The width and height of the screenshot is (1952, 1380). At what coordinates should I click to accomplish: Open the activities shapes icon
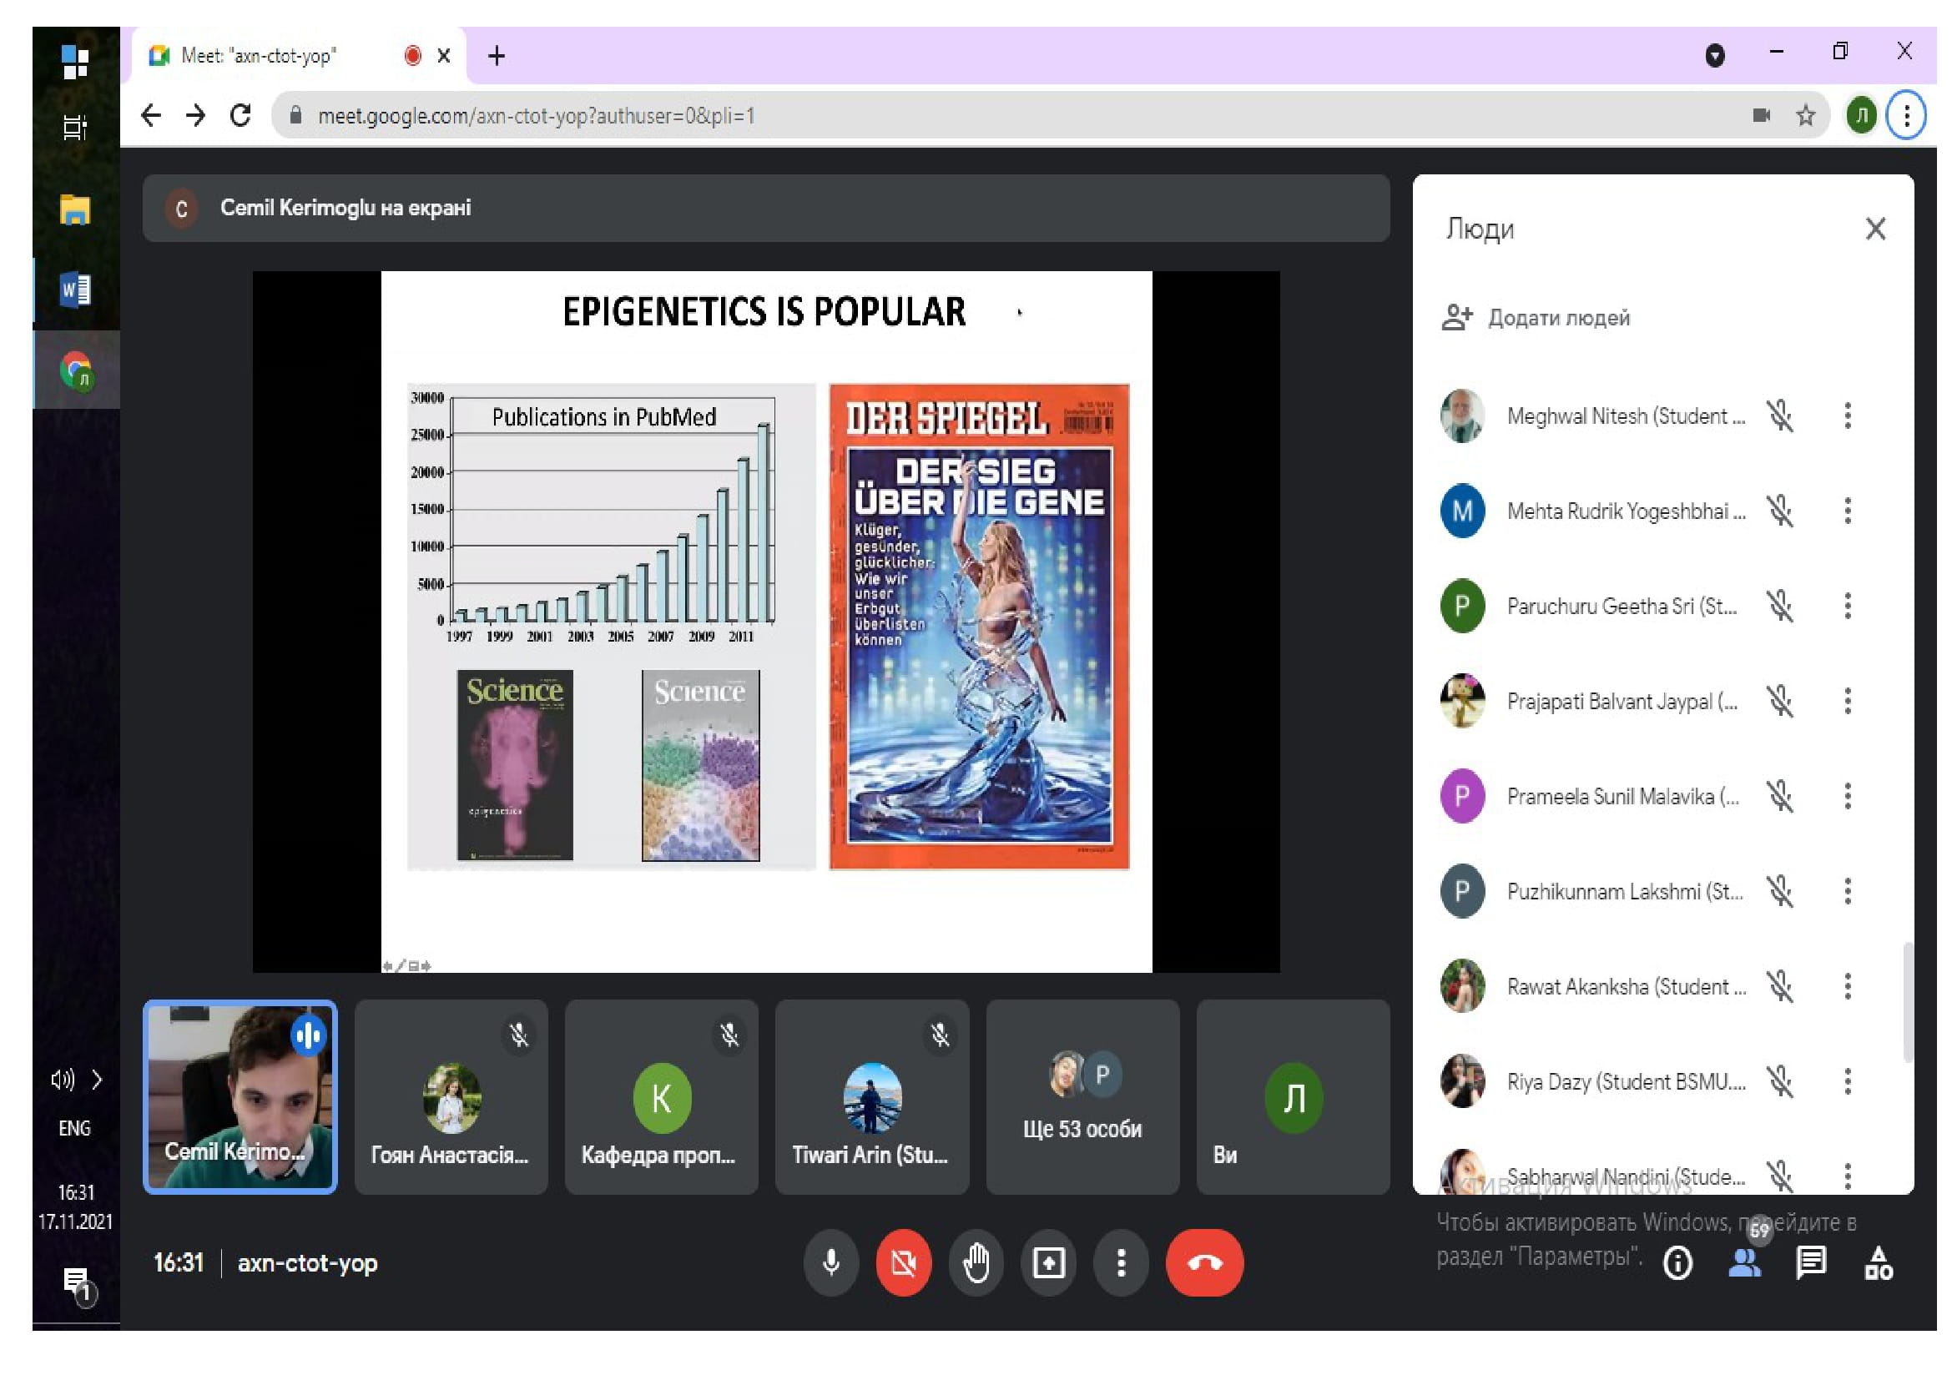1878,1263
